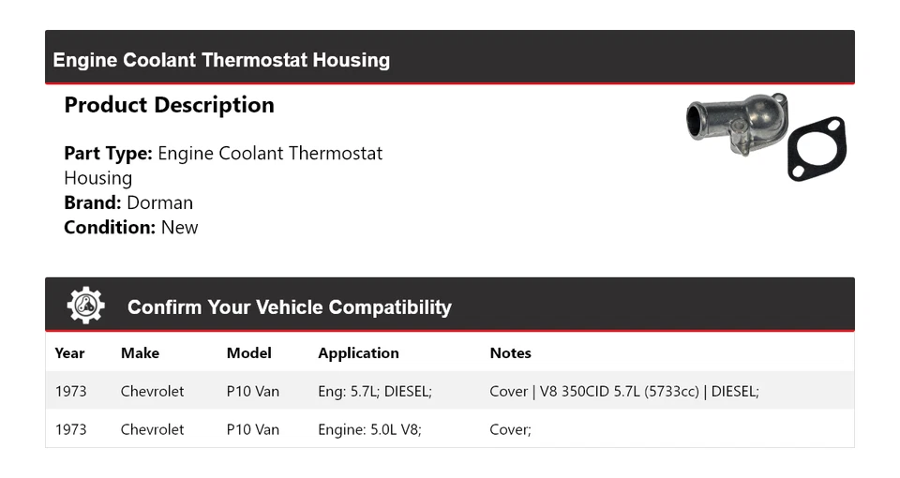Click the Notes column header
Screen dimensions: 900x478
click(x=510, y=353)
